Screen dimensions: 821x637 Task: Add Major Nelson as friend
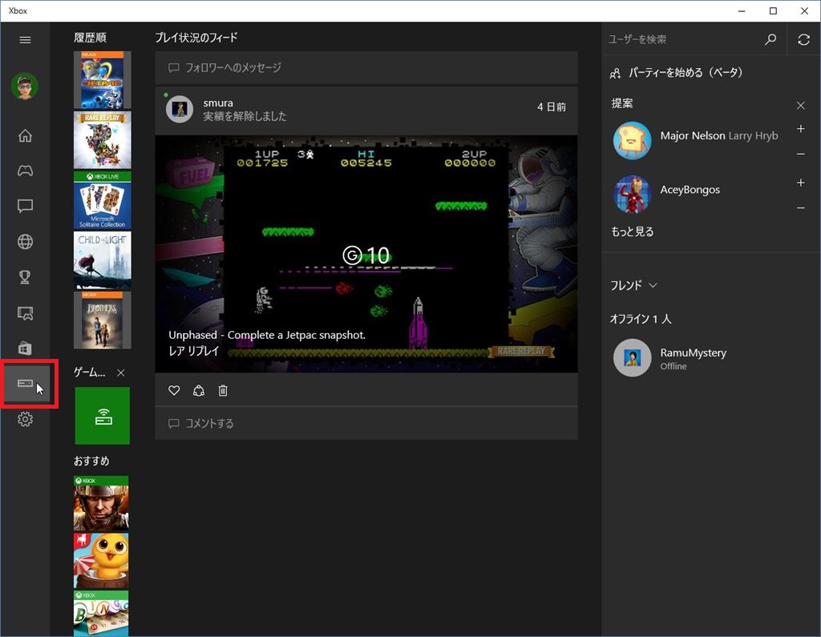tap(801, 129)
